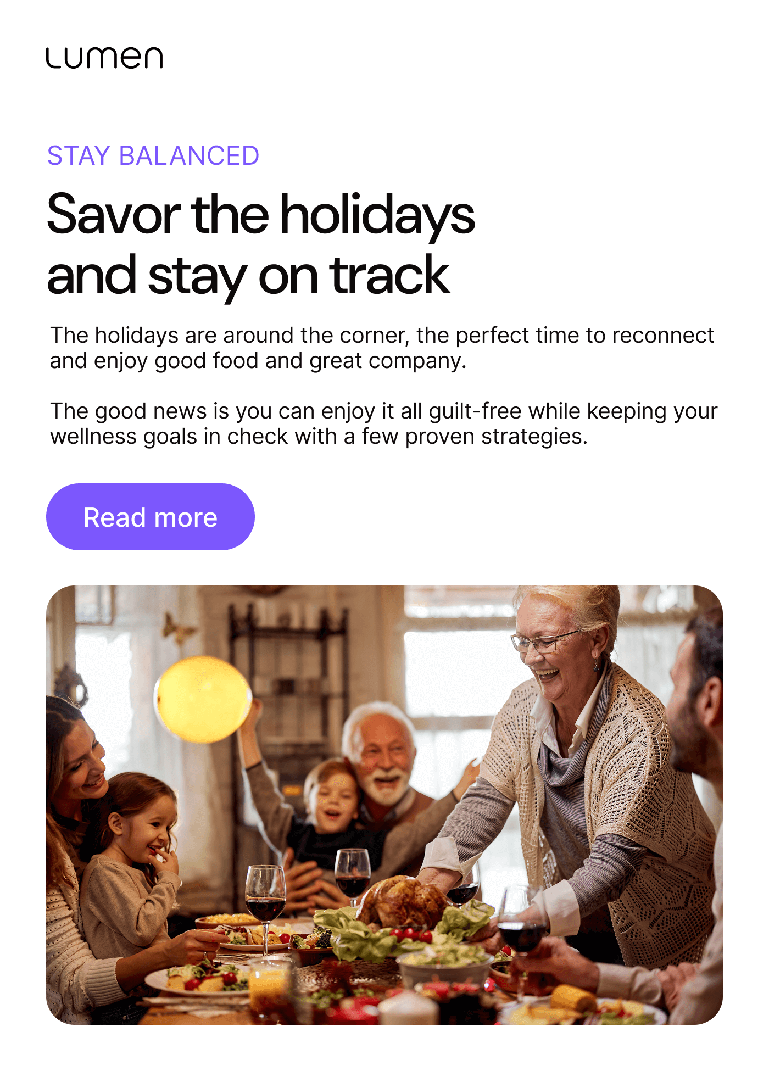Image resolution: width=769 pixels, height=1071 pixels.
Task: Click the paragraph about holidays around the corner
Action: [382, 348]
